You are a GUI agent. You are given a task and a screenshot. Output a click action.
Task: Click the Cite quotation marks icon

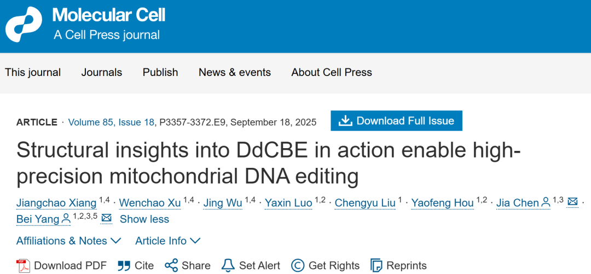pos(124,266)
